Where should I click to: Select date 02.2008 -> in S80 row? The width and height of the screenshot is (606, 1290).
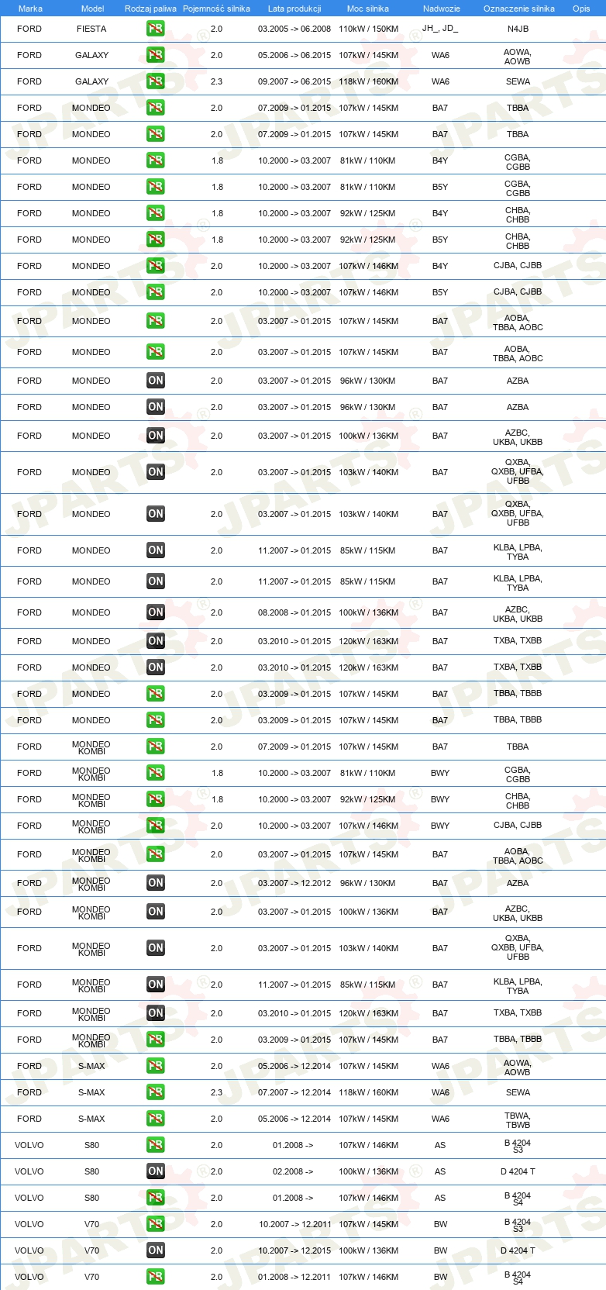click(293, 1171)
